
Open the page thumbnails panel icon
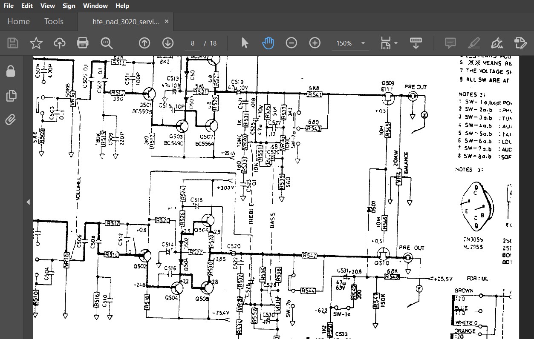[x=11, y=96]
